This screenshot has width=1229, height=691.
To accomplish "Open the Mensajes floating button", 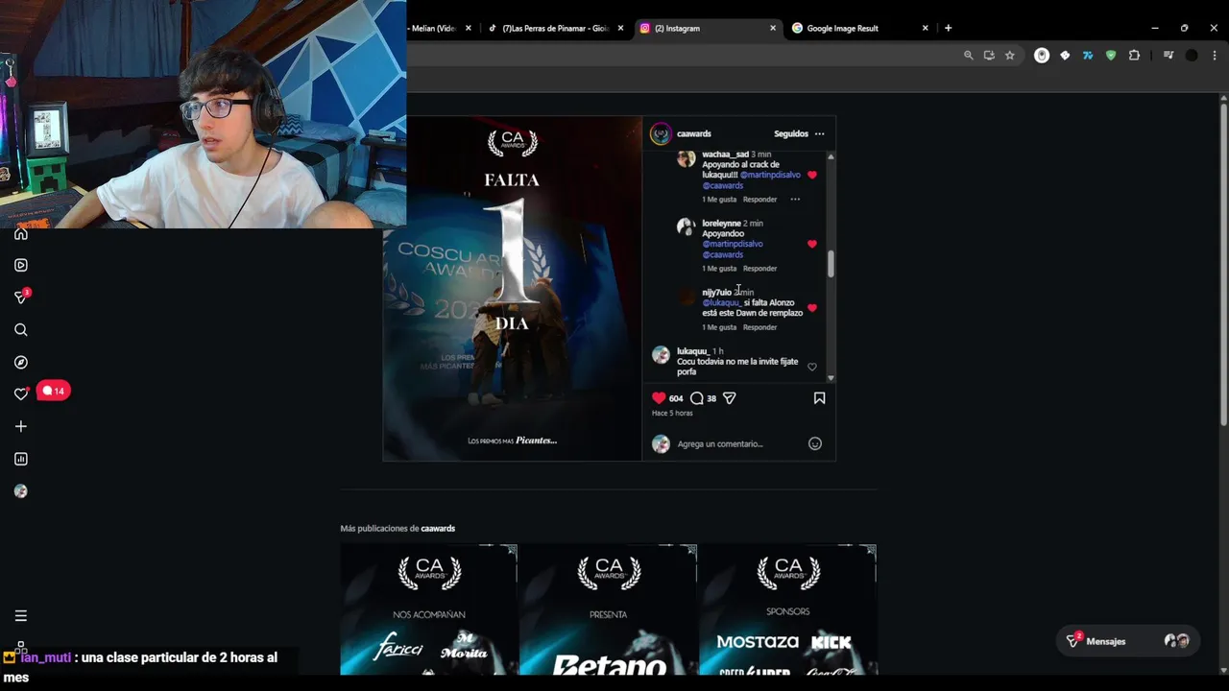I will 1129,641.
